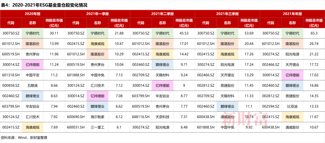Screen dimensions: 325x143
Task: Select the holding value 7.08
Action: [x=119, y=96]
